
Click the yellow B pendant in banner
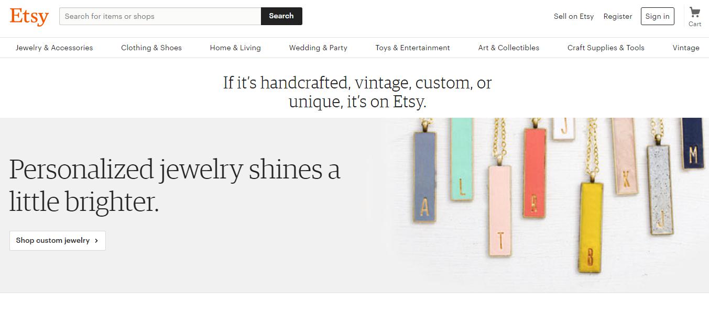tap(591, 228)
